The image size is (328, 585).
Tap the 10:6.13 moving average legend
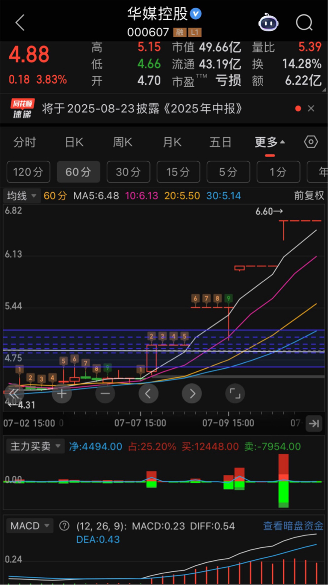[141, 196]
